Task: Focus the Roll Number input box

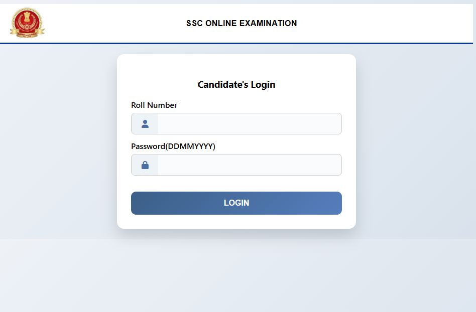Action: tap(250, 124)
